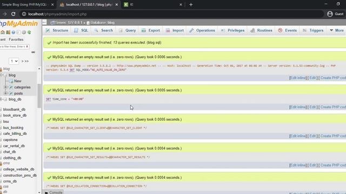Open the college_website_db database
This screenshot has width=346, height=194.
18,169
